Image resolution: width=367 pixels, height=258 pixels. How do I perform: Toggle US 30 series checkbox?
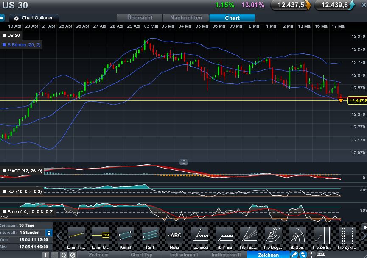4,36
